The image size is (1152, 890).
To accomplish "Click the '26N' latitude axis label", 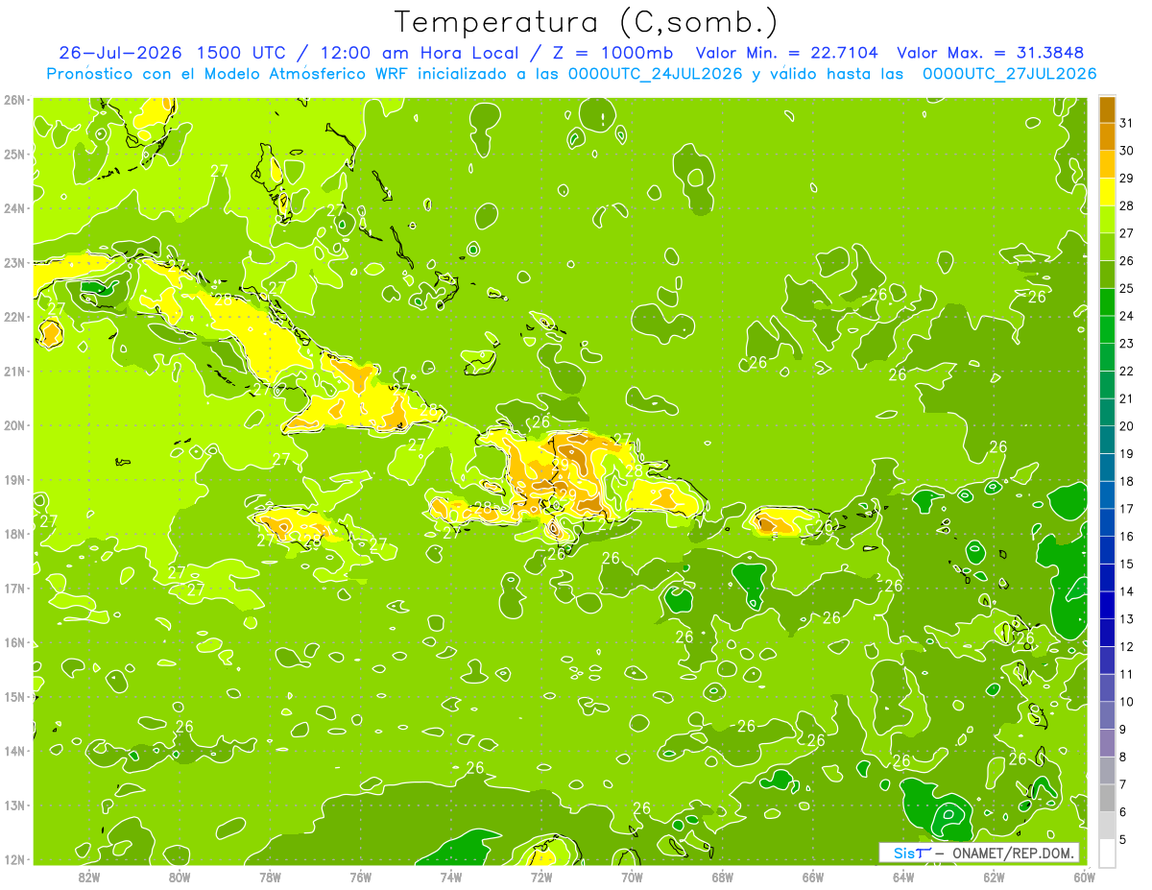I will click(x=13, y=100).
